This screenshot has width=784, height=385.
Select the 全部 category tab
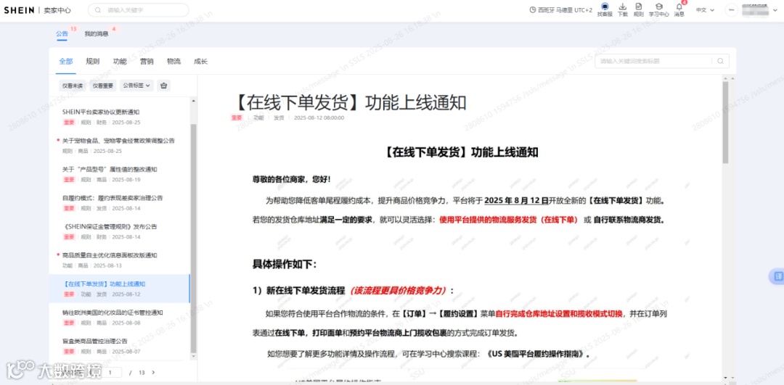pos(66,62)
